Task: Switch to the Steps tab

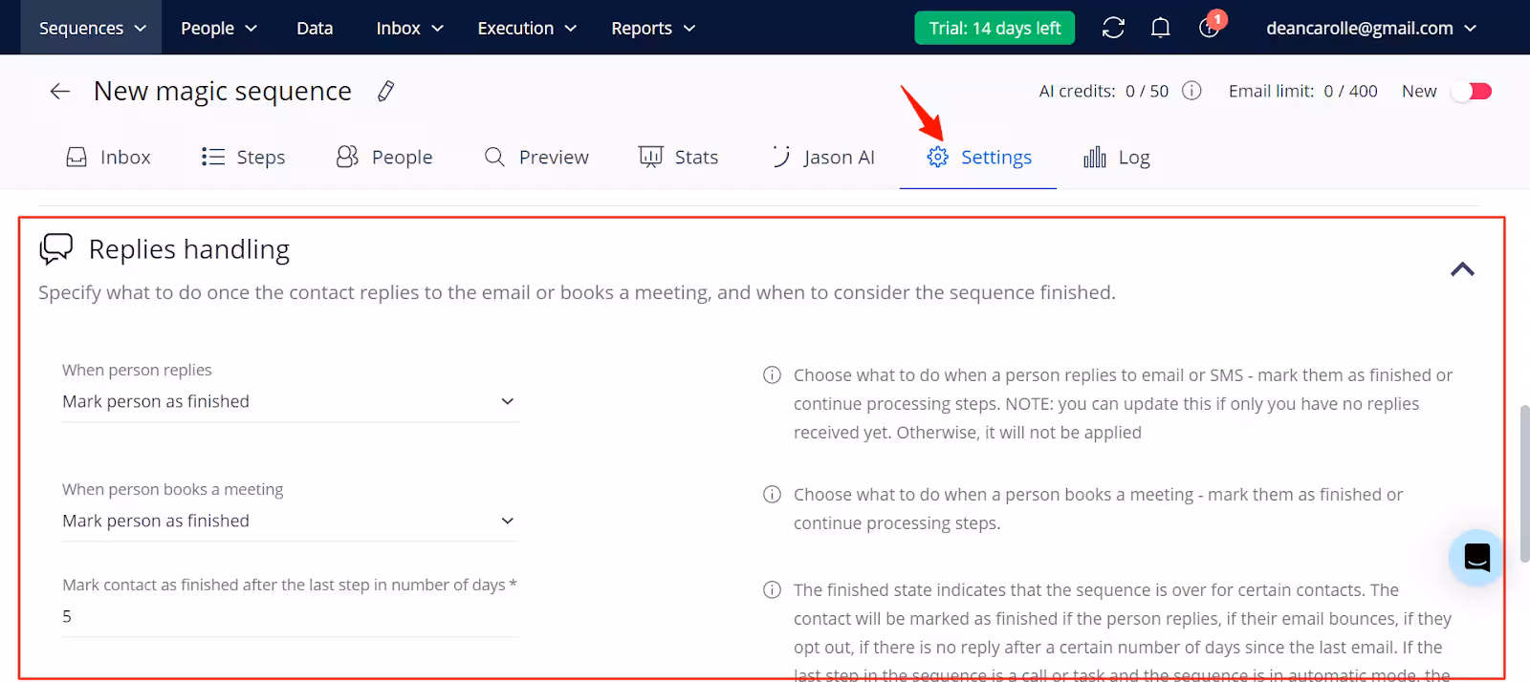Action: point(244,158)
